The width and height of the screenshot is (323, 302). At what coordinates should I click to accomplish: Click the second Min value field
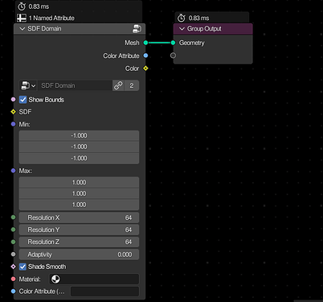(x=79, y=147)
